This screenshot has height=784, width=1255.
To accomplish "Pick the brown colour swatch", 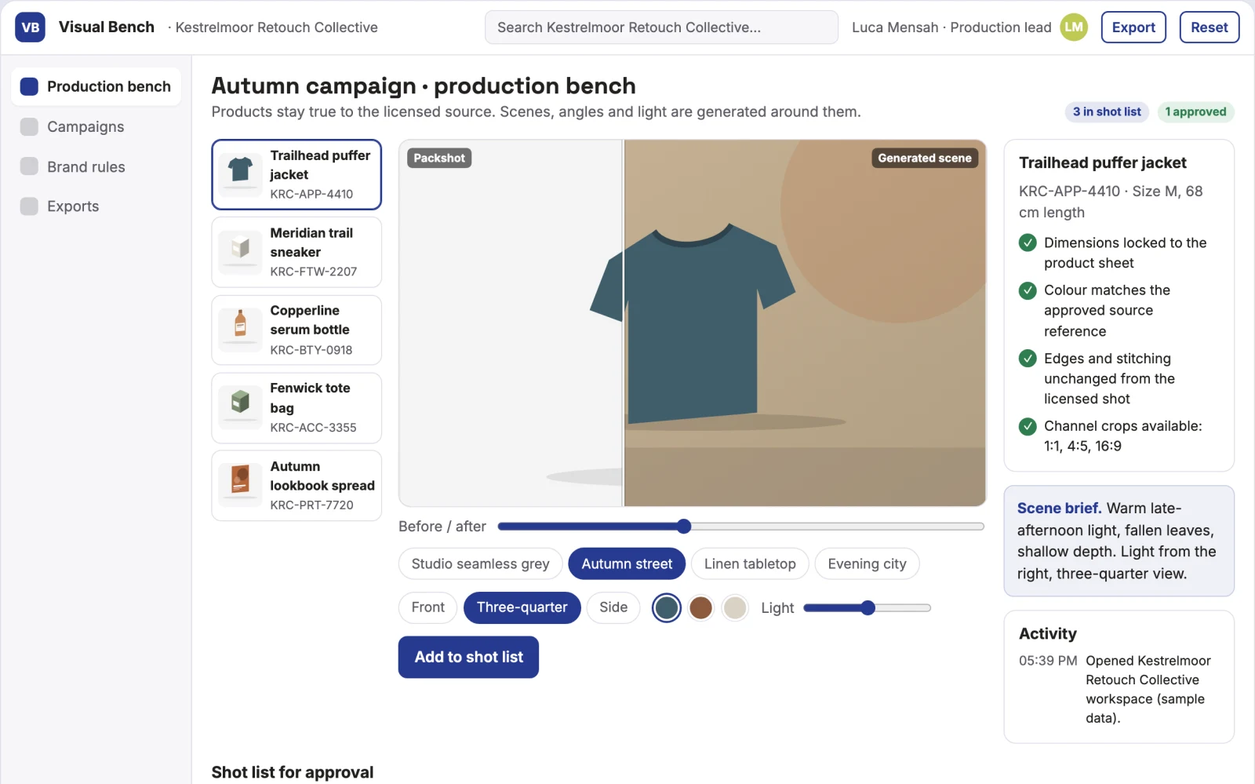I will tap(700, 607).
